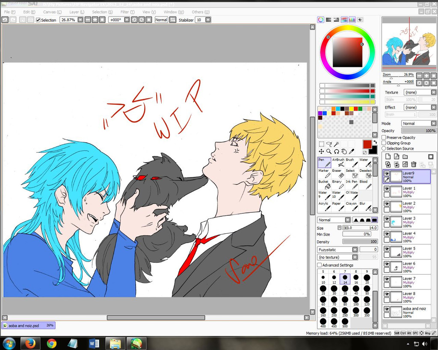Open the Others menu
Viewport: 438px width, 350px height.
(201, 12)
